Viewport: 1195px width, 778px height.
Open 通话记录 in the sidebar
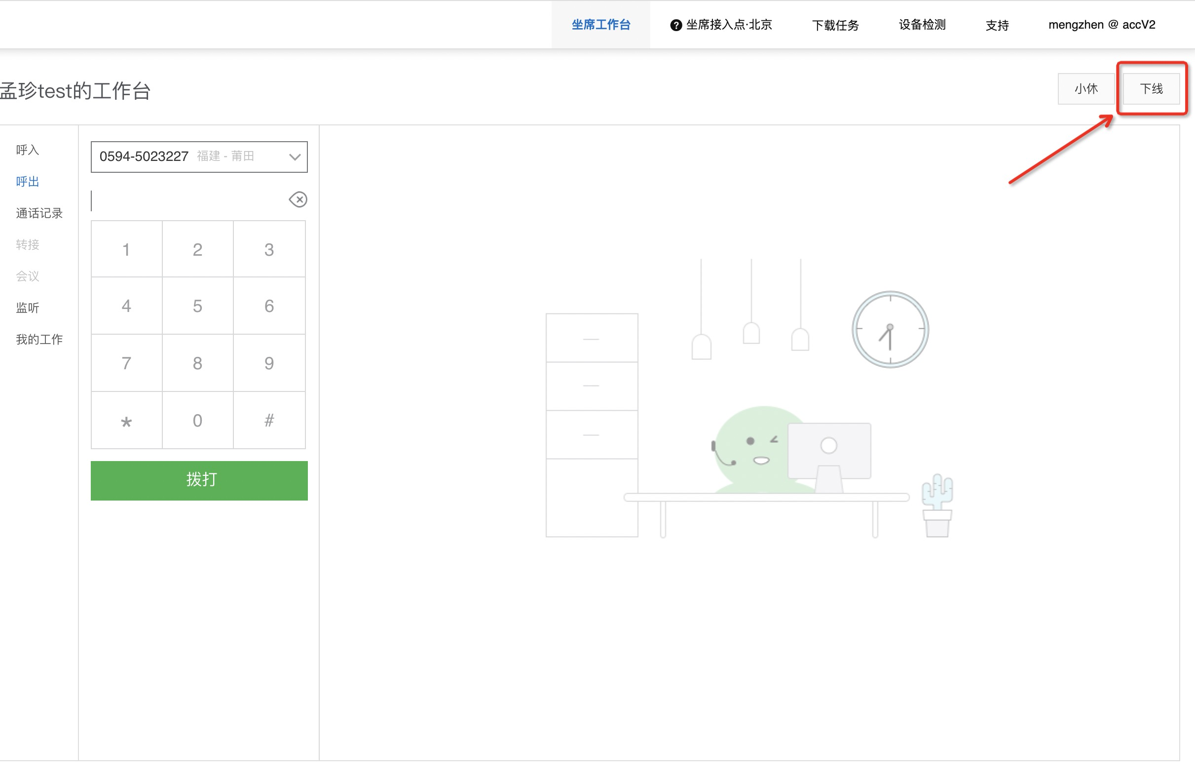[39, 213]
